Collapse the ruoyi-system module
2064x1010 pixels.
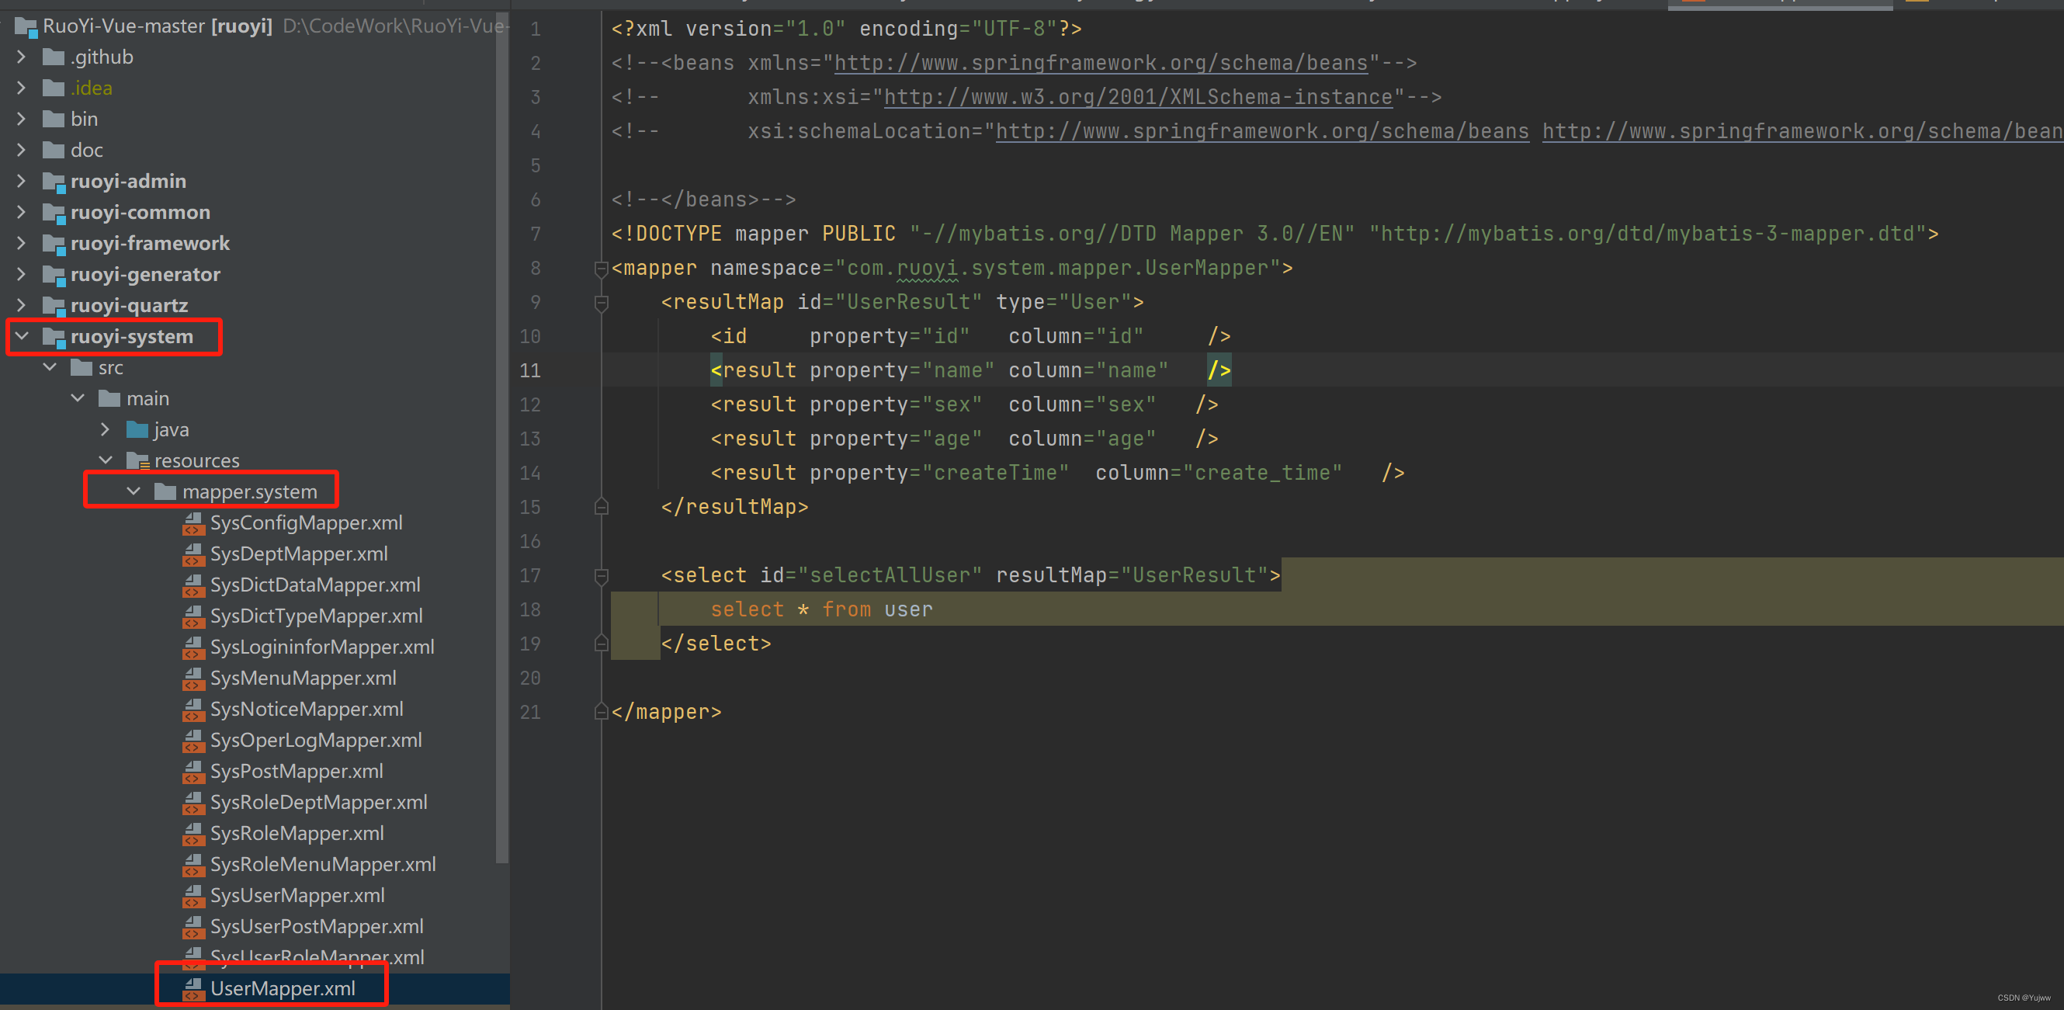(23, 337)
